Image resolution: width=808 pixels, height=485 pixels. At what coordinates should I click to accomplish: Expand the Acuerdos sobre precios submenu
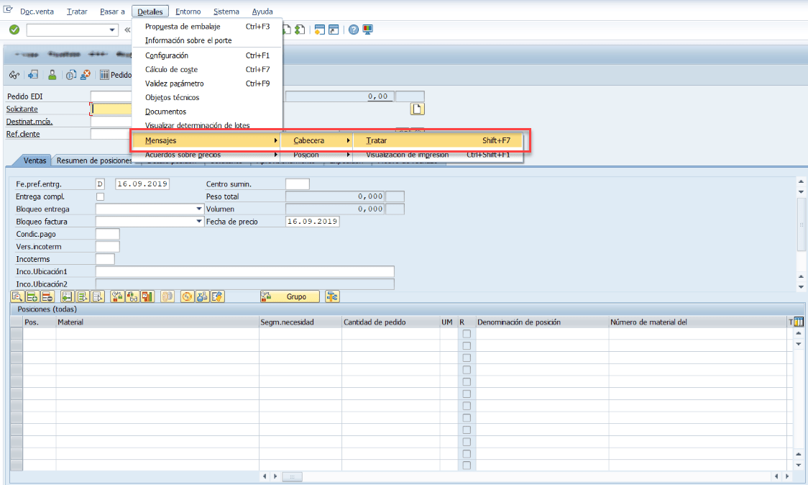[x=206, y=155]
